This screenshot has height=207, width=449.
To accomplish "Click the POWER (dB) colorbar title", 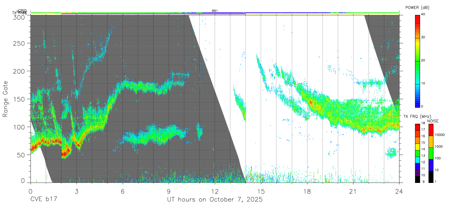I will 417,8.
